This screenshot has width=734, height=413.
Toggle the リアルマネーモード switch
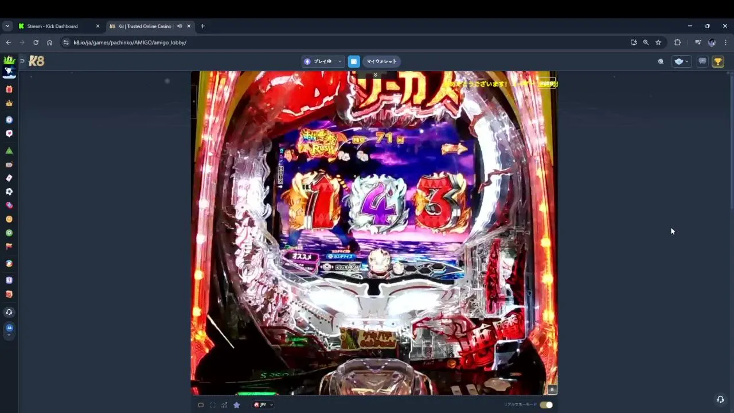click(546, 405)
